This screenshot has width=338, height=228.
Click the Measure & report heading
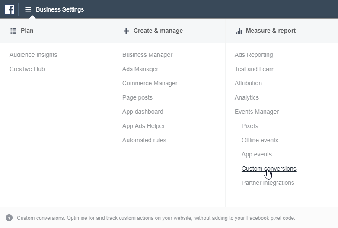[x=271, y=31]
